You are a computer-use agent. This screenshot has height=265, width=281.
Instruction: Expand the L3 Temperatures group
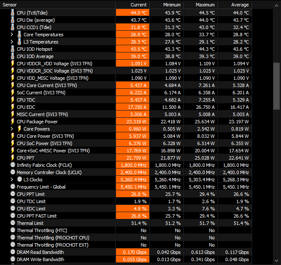tap(12, 42)
